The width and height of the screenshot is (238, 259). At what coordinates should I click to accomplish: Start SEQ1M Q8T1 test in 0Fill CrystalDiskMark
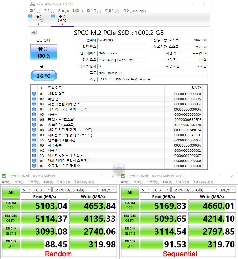(x=130, y=205)
